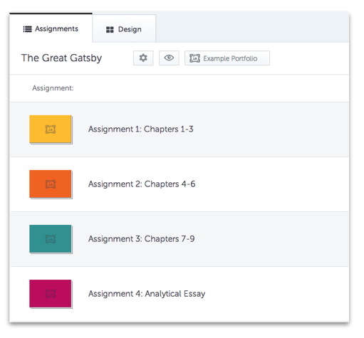Screen dimensions: 364x338
Task: Click the grid icon on Design tab
Action: pos(110,30)
